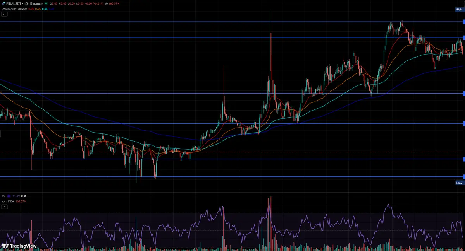Collapse the RSI pane legend arrow
465x251 pixels.
4,207
